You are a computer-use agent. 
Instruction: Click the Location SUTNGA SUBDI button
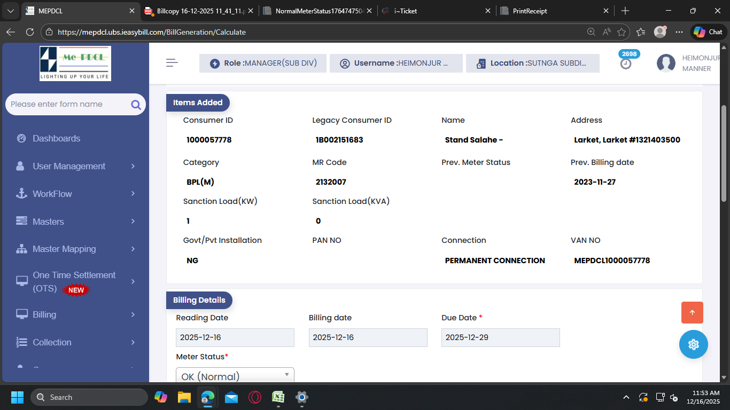point(533,63)
